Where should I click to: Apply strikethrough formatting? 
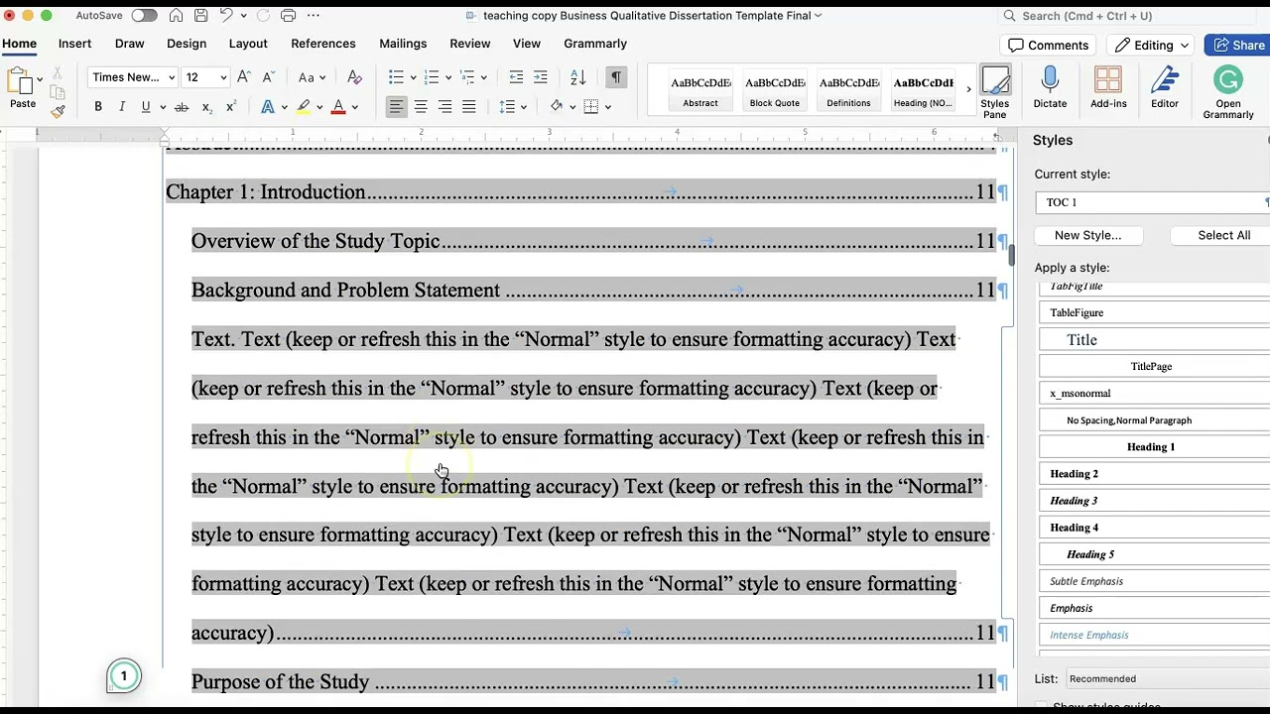point(181,107)
